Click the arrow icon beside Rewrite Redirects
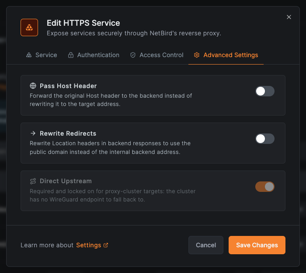Viewport: 306px width, 273px height. pyautogui.click(x=33, y=133)
